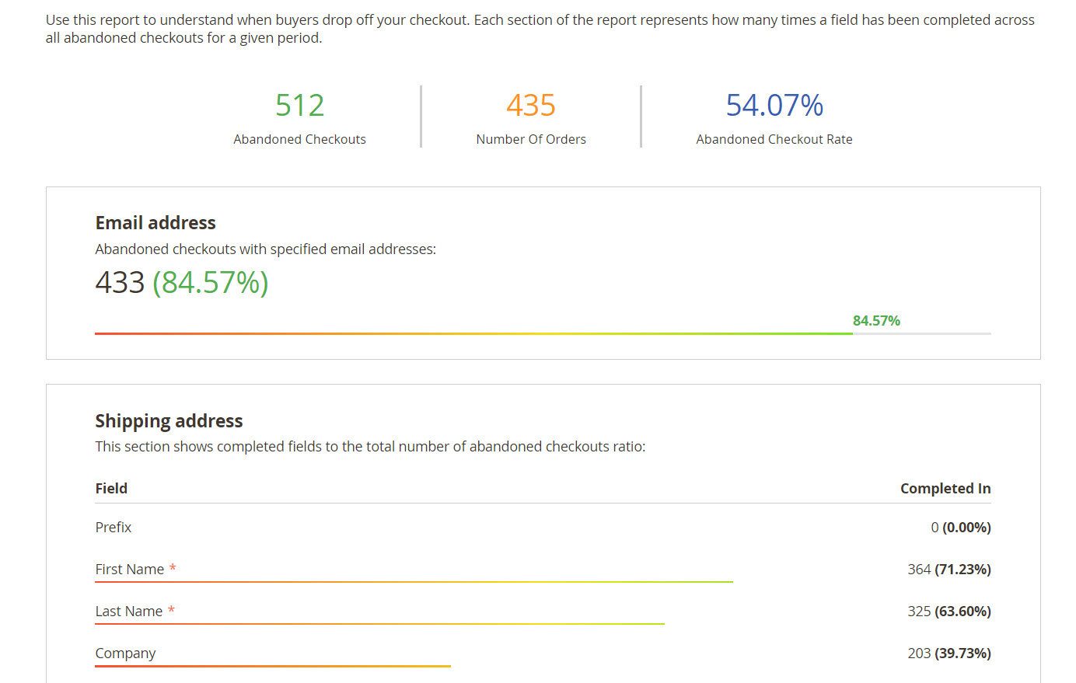Image resolution: width=1076 pixels, height=683 pixels.
Task: Click the 433 (84.57%) email total
Action: tap(182, 283)
